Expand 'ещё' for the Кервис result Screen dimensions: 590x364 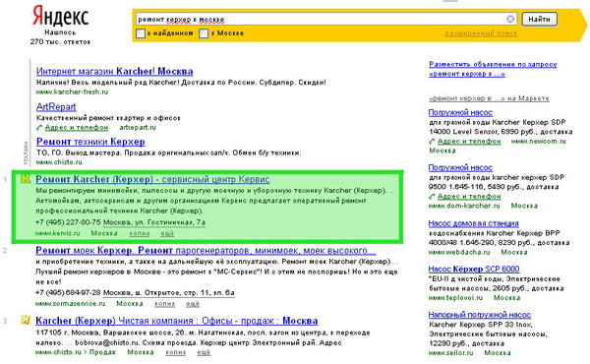[167, 233]
